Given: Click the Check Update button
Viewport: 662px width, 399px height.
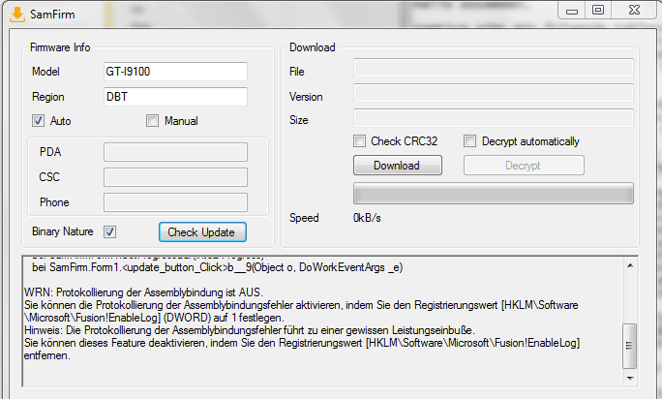Looking at the screenshot, I should 202,232.
